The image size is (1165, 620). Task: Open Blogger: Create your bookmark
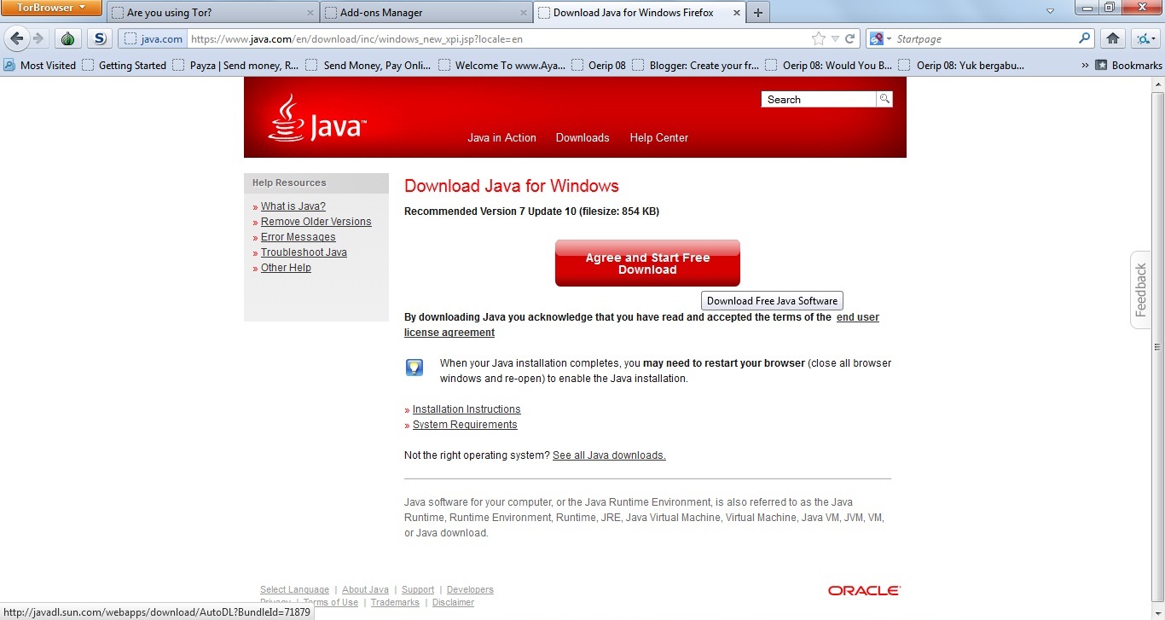coord(695,65)
